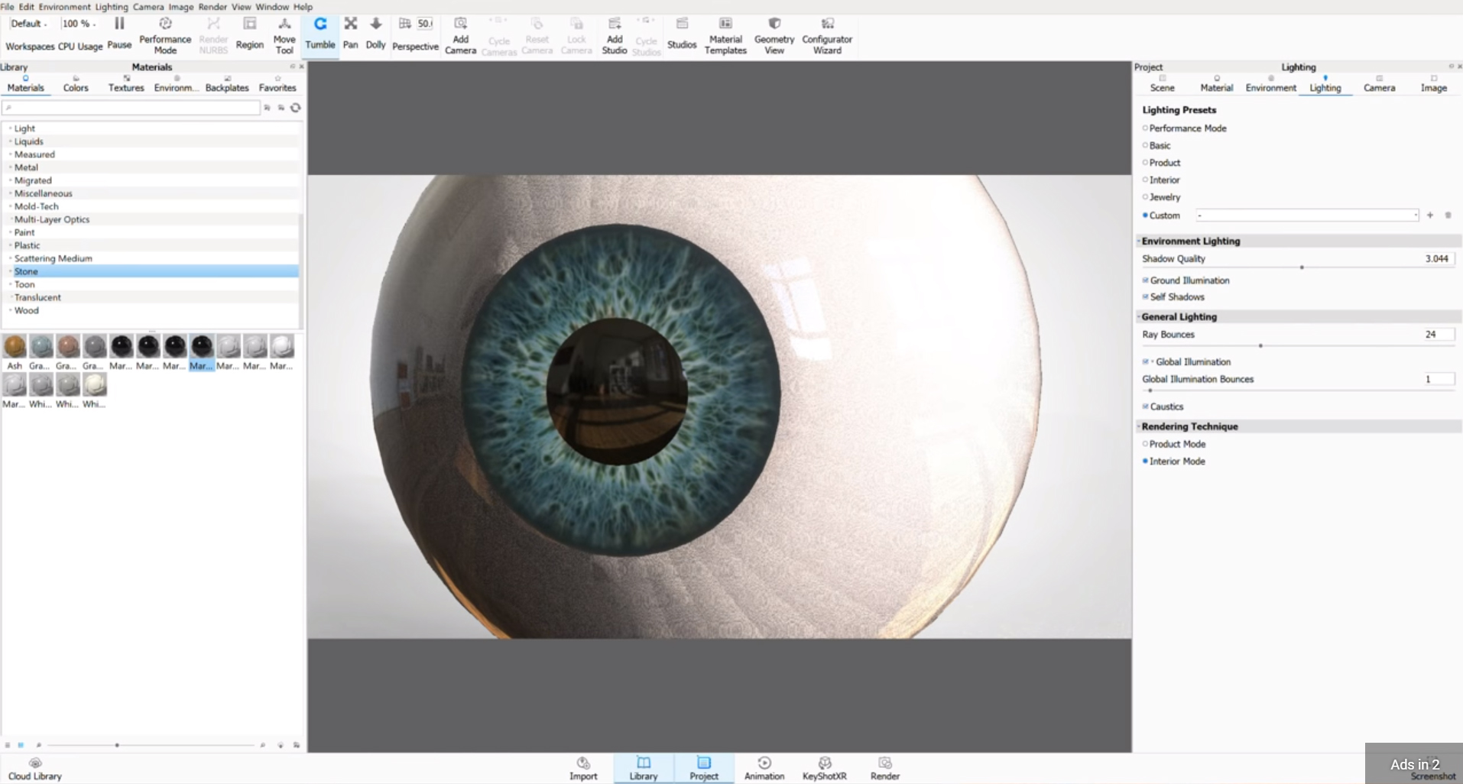
Task: Expand the Wood material category
Action: (x=10, y=310)
